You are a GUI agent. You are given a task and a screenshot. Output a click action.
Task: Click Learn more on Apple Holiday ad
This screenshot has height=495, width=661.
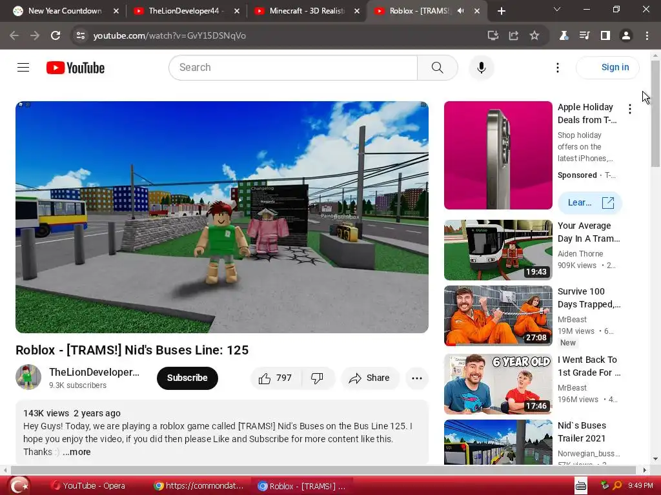click(590, 203)
